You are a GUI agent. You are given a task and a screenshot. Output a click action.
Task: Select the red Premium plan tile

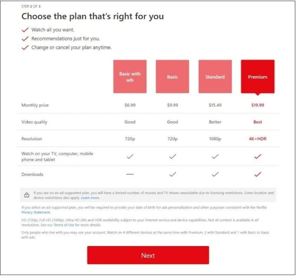point(258,76)
